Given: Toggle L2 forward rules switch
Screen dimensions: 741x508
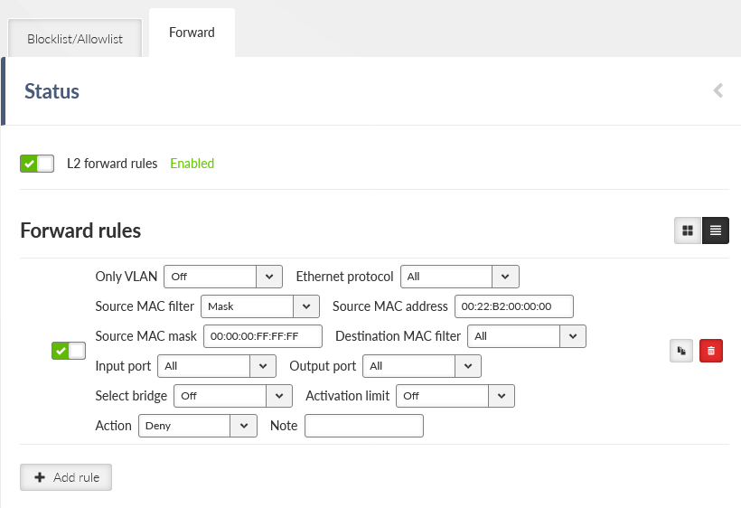Looking at the screenshot, I should pyautogui.click(x=37, y=164).
